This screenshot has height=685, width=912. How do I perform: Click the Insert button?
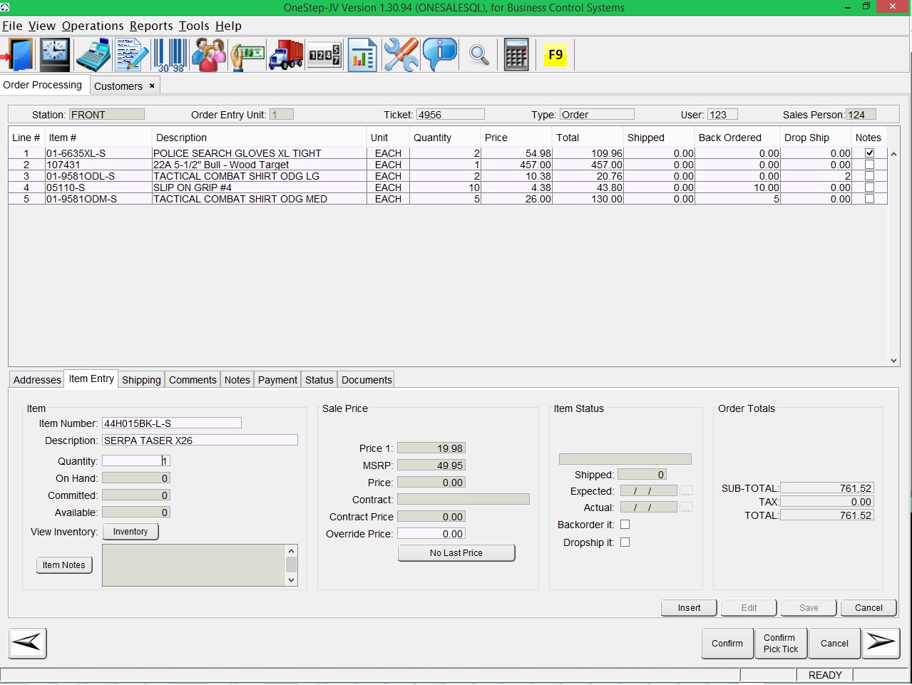click(689, 608)
